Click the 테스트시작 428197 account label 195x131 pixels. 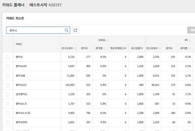coord(45,5)
